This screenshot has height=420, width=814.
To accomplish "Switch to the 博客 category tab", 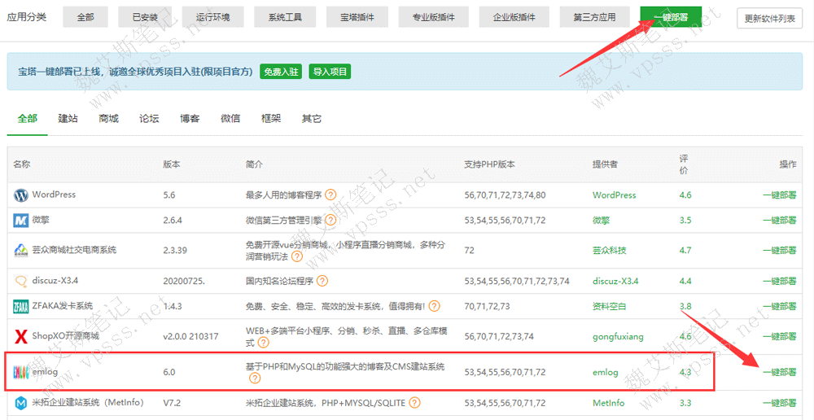I will (x=190, y=119).
